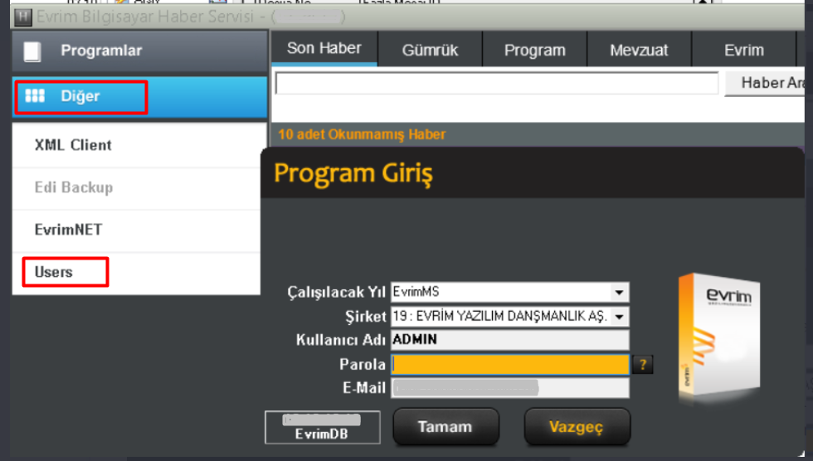This screenshot has height=461, width=813.
Task: Focus the Parola password field
Action: point(510,365)
